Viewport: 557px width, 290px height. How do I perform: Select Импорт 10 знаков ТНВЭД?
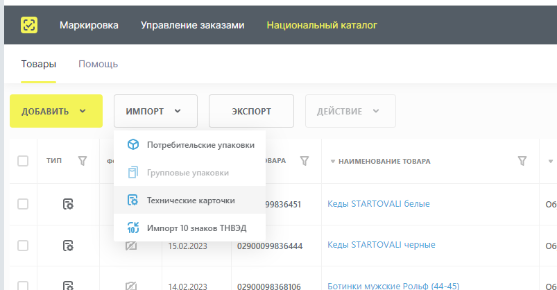189,228
